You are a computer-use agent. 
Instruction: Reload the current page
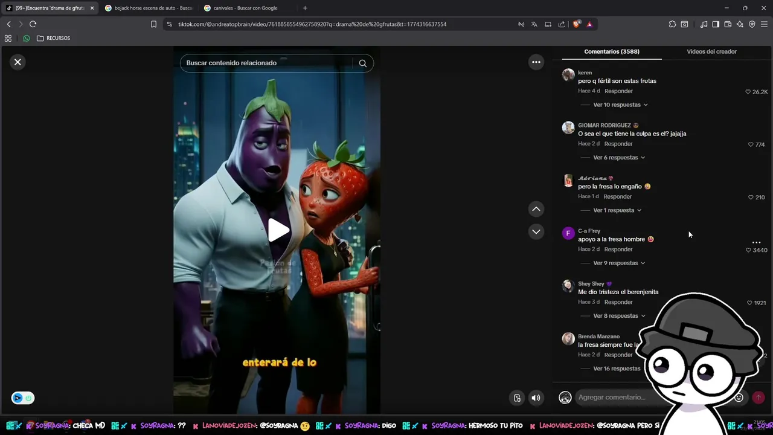(33, 24)
